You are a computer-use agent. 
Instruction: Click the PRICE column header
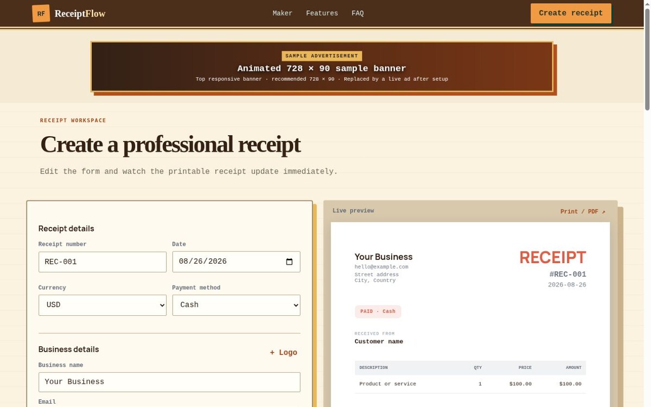pos(525,367)
